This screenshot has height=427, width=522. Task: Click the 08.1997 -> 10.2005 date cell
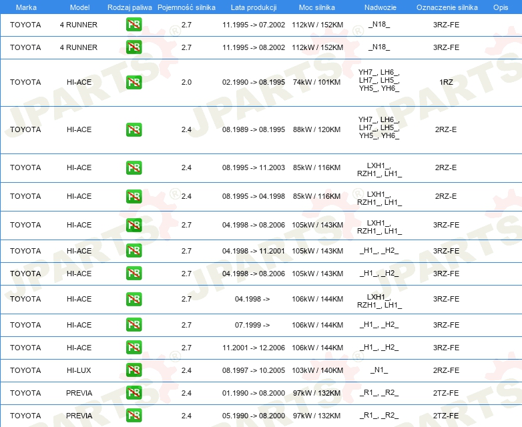pyautogui.click(x=254, y=370)
